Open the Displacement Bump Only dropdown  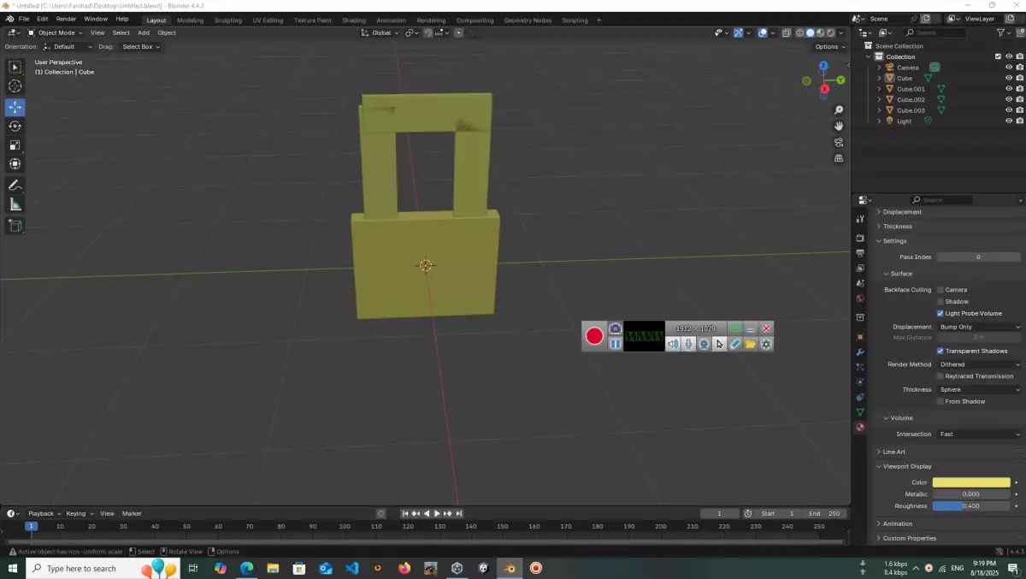979,327
